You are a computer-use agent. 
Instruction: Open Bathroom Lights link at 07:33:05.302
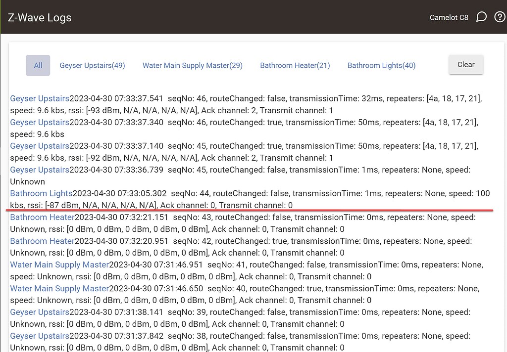click(41, 193)
